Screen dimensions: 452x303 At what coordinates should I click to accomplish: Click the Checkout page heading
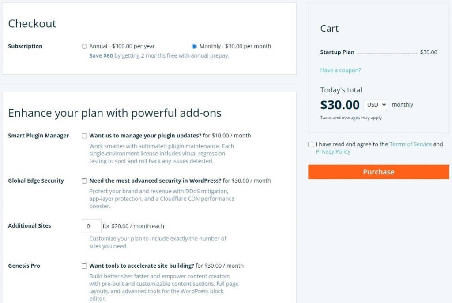(x=32, y=24)
